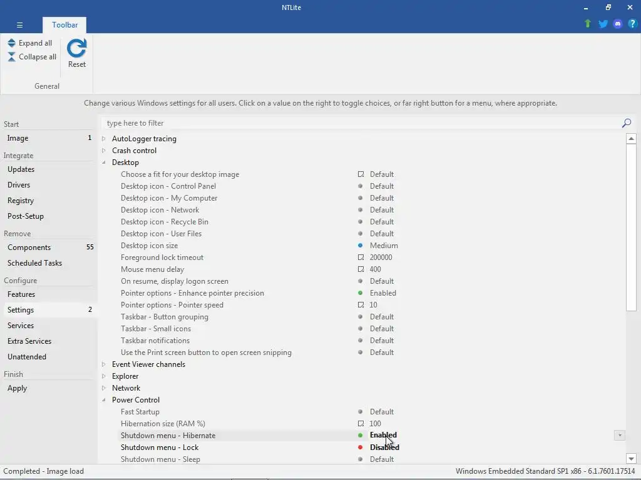The height and width of the screenshot is (480, 641).
Task: Toggle Desktop icon - My Computer value
Action: coord(382,198)
